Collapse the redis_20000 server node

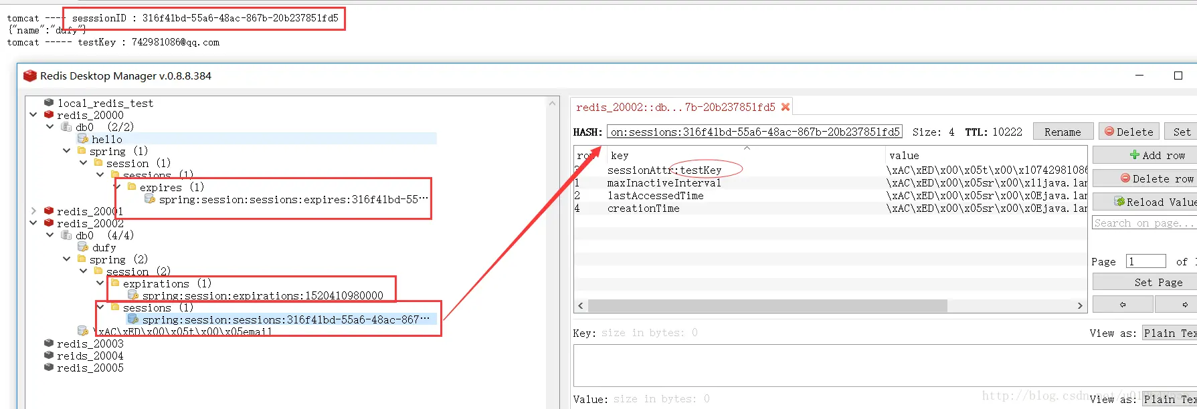click(33, 115)
